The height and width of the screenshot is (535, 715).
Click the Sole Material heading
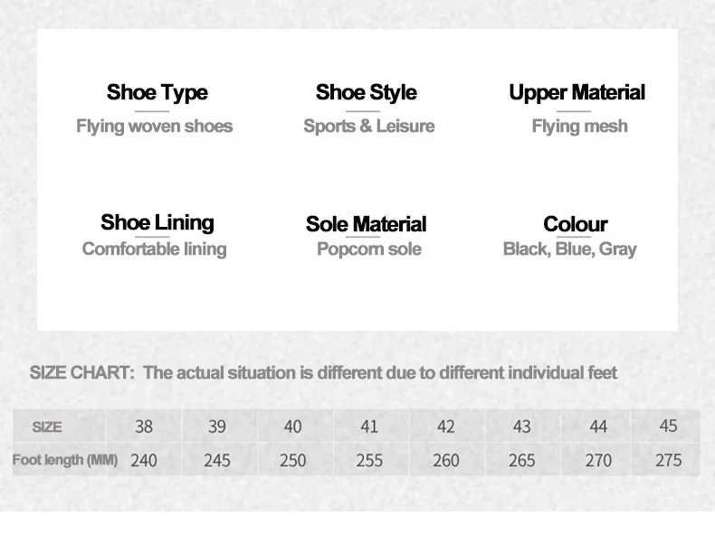(366, 224)
